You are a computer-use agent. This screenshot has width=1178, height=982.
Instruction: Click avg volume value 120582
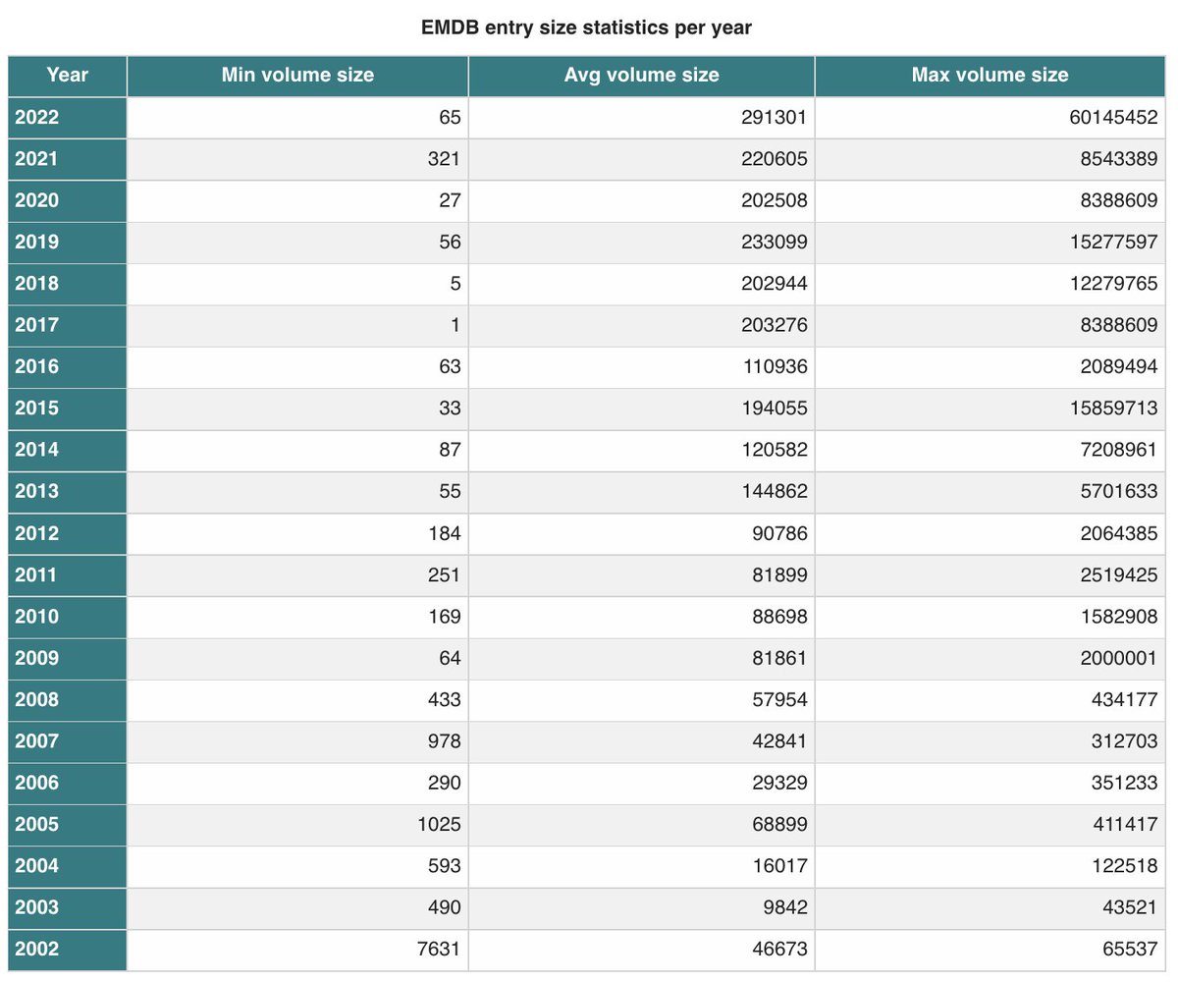[775, 451]
